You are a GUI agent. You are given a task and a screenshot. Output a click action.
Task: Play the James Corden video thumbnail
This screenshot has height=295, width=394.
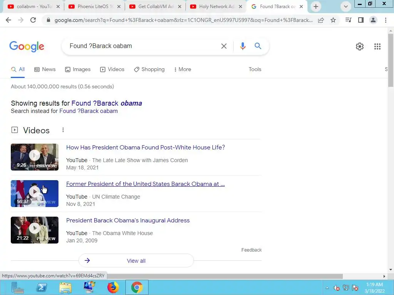pos(34,157)
